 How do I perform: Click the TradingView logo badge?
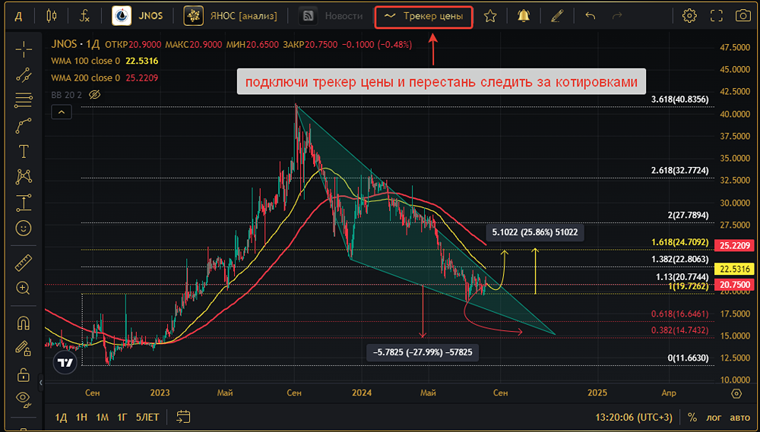(x=65, y=362)
